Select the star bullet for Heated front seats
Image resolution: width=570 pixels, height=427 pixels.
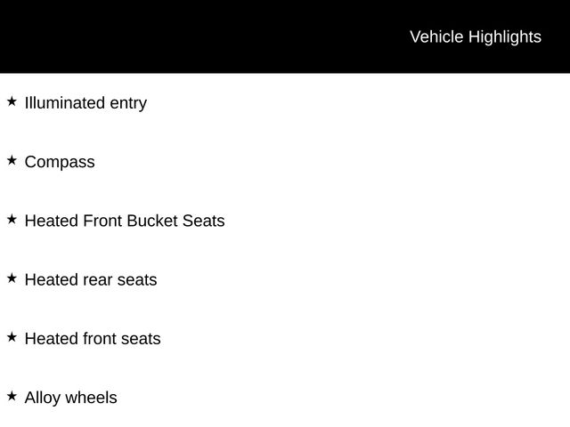(x=12, y=337)
